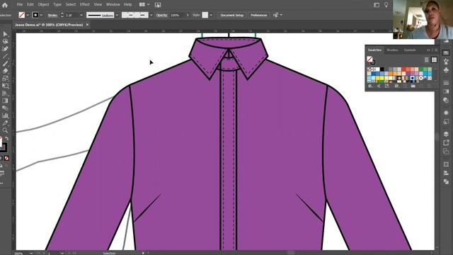Open the Stroke panel icon
Screen dimensions: 453x255
446,83
